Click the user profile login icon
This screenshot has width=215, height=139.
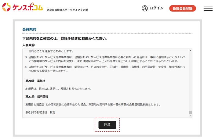(x=145, y=8)
